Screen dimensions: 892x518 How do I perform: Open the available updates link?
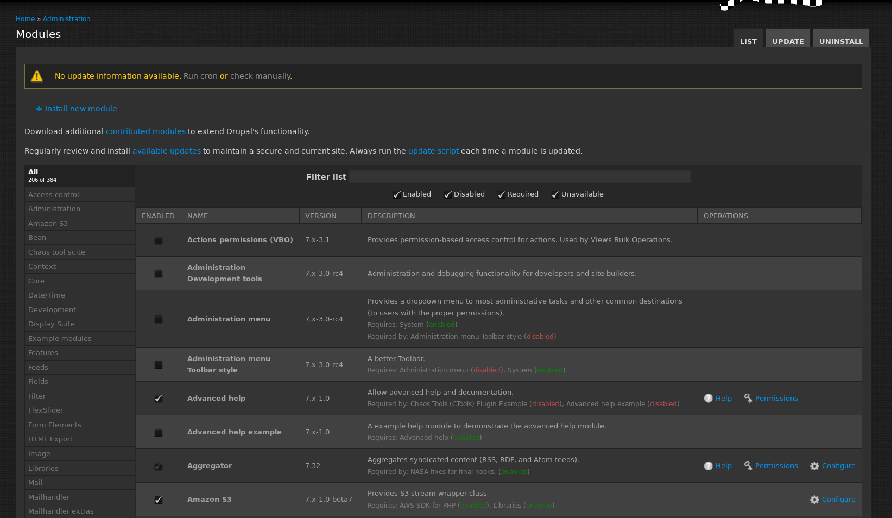(167, 151)
